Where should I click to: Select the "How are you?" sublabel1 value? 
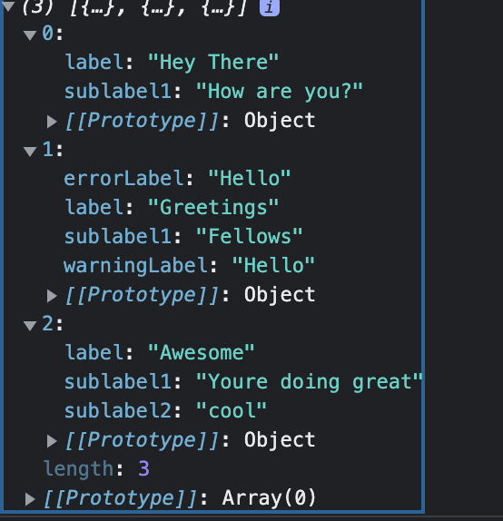tap(280, 91)
